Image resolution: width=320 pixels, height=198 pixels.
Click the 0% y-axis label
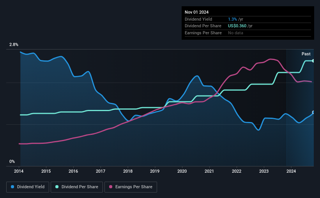click(12, 161)
